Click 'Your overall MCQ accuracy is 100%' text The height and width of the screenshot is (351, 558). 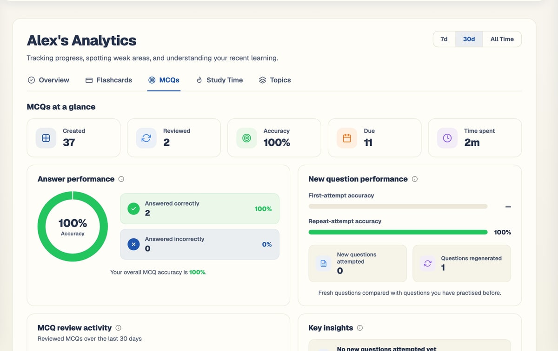pos(158,272)
